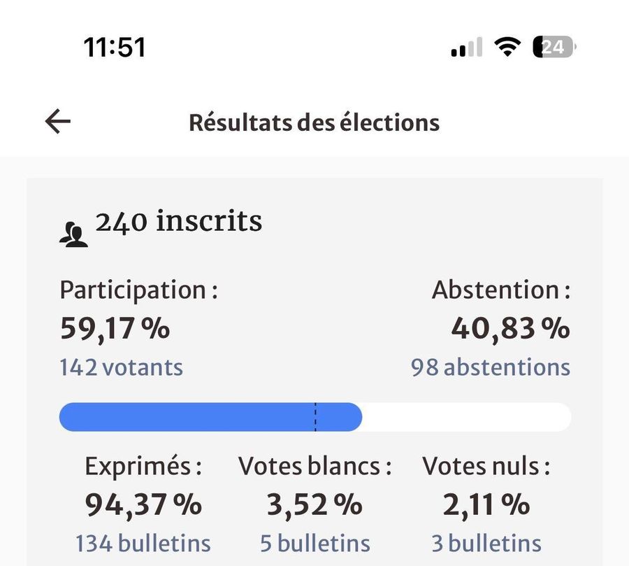
Task: Open the 142 votants link
Action: (121, 367)
